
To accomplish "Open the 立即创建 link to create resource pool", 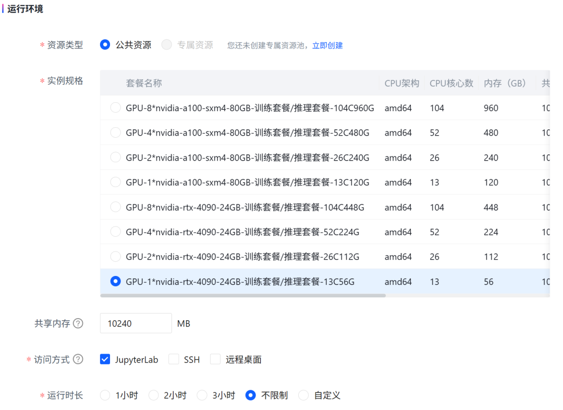I will pos(327,45).
